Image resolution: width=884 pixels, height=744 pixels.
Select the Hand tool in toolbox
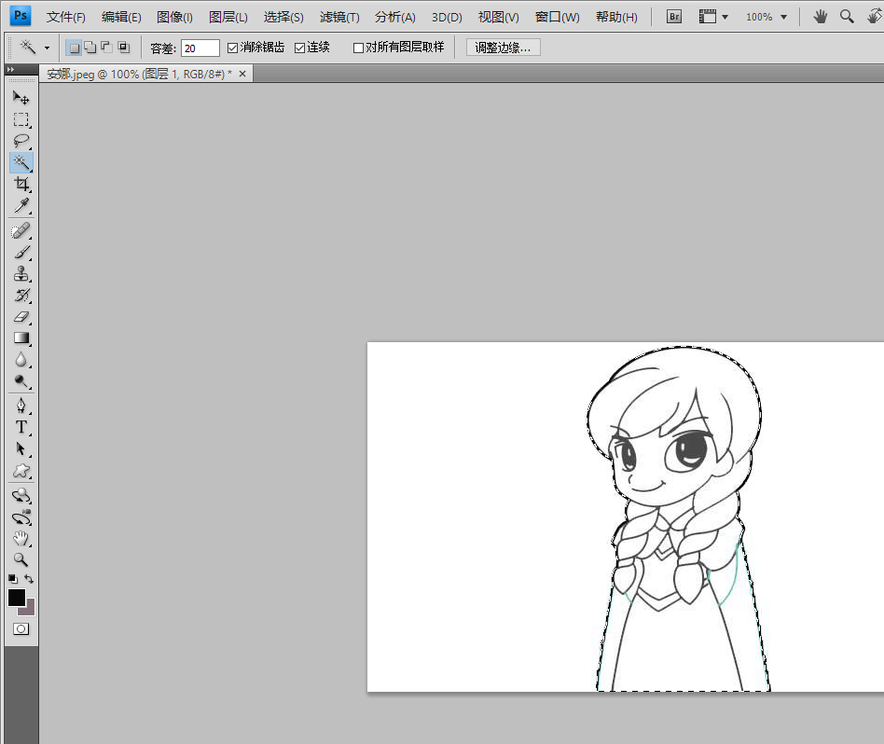click(x=21, y=538)
